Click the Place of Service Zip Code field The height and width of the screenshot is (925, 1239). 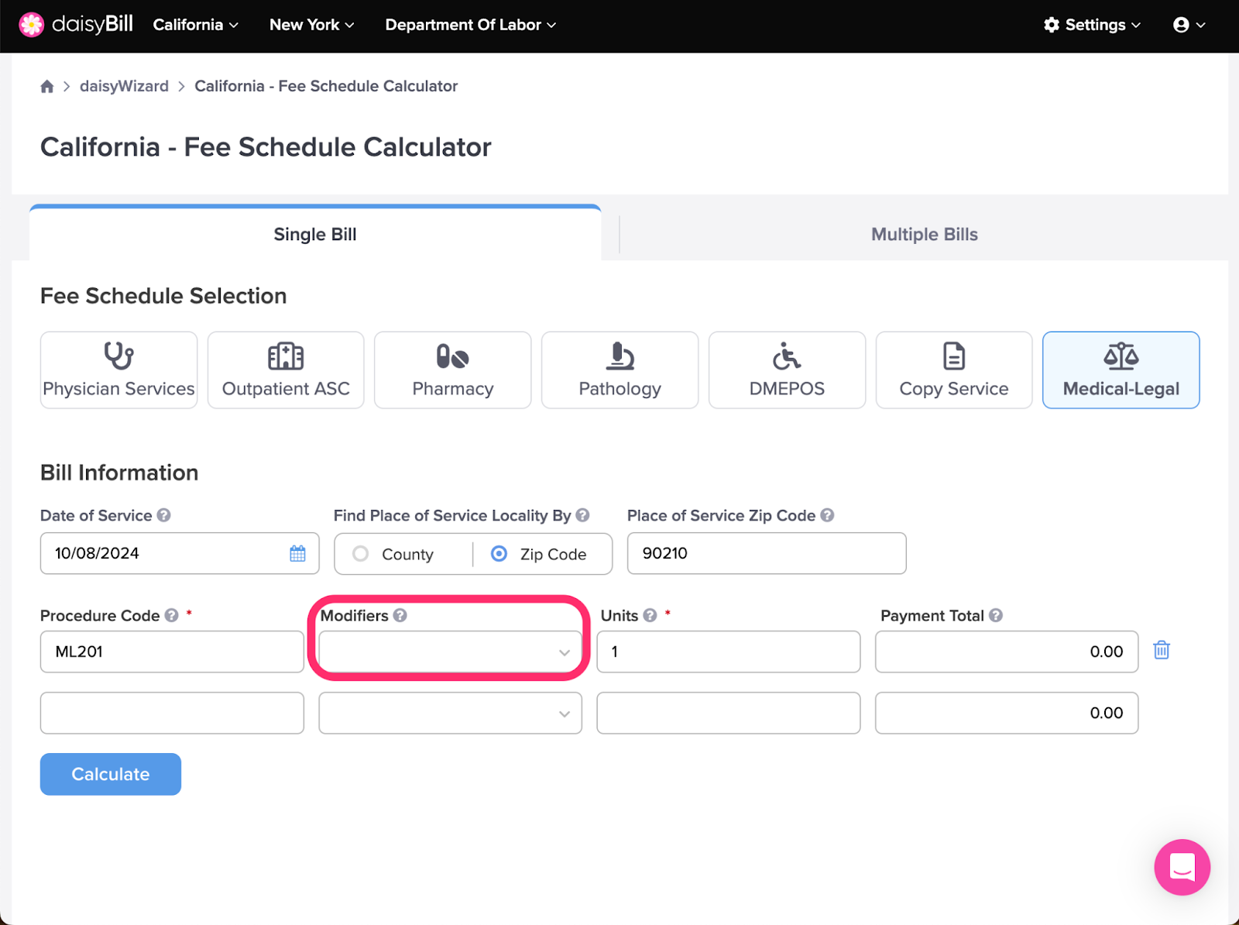767,553
